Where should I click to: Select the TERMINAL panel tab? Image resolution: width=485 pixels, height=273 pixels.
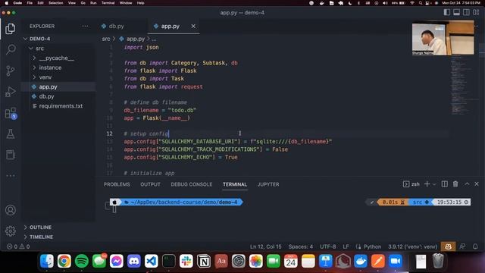(x=235, y=184)
